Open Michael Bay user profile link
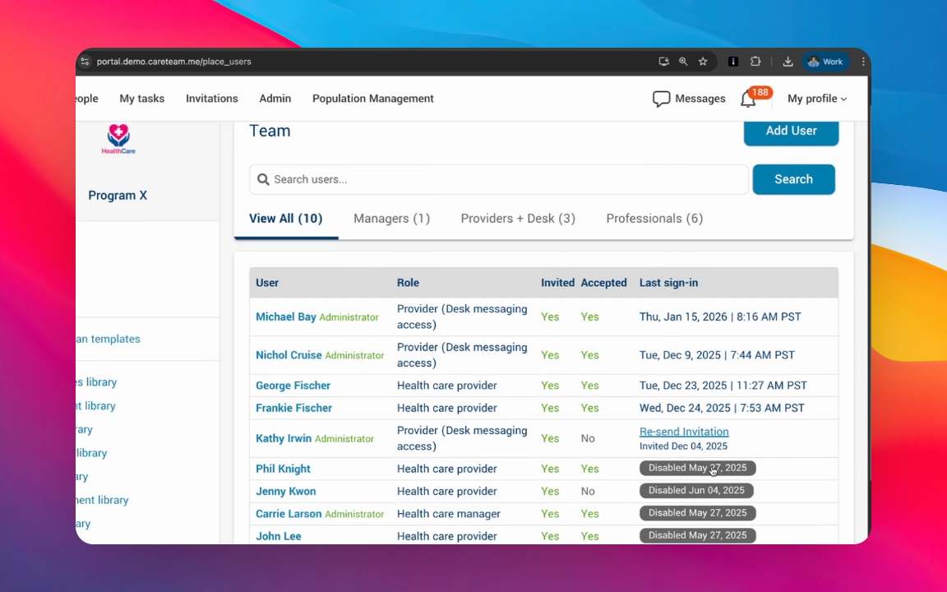The image size is (947, 592). click(286, 317)
